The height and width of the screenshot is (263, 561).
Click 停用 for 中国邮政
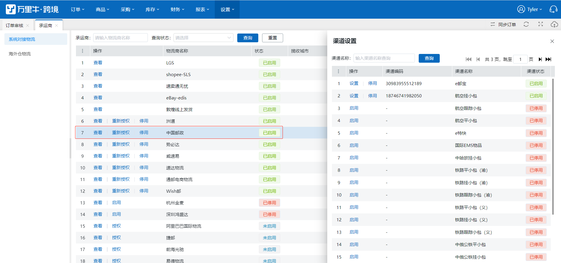(x=144, y=133)
